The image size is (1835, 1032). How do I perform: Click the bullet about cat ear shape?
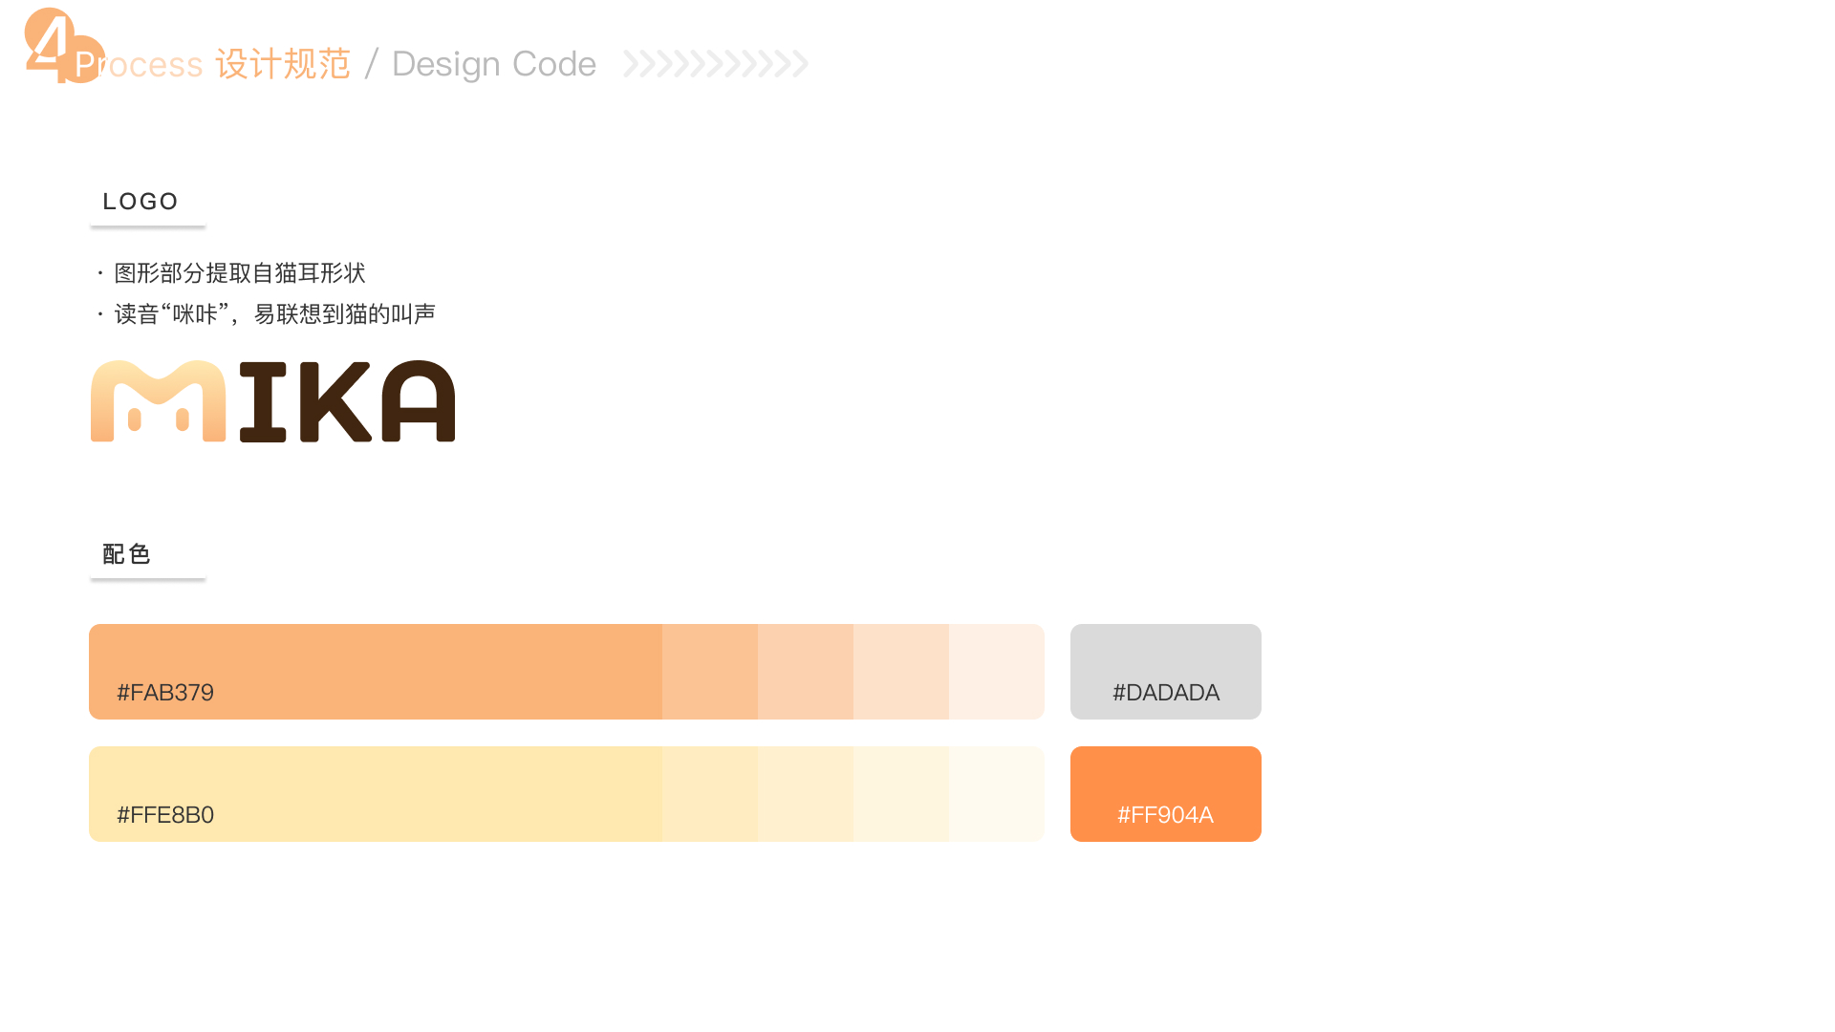(x=239, y=273)
